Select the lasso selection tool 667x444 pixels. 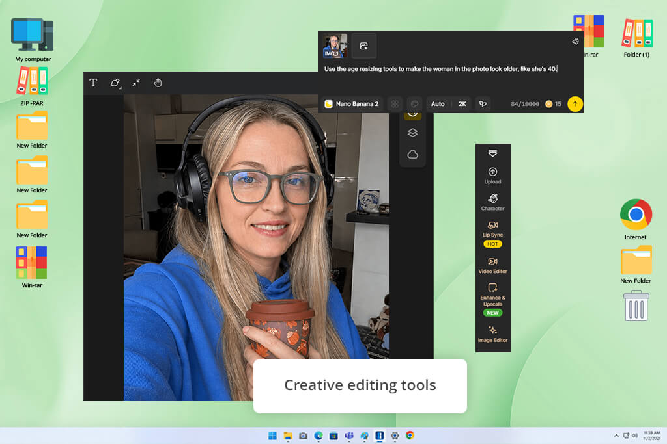tap(115, 83)
